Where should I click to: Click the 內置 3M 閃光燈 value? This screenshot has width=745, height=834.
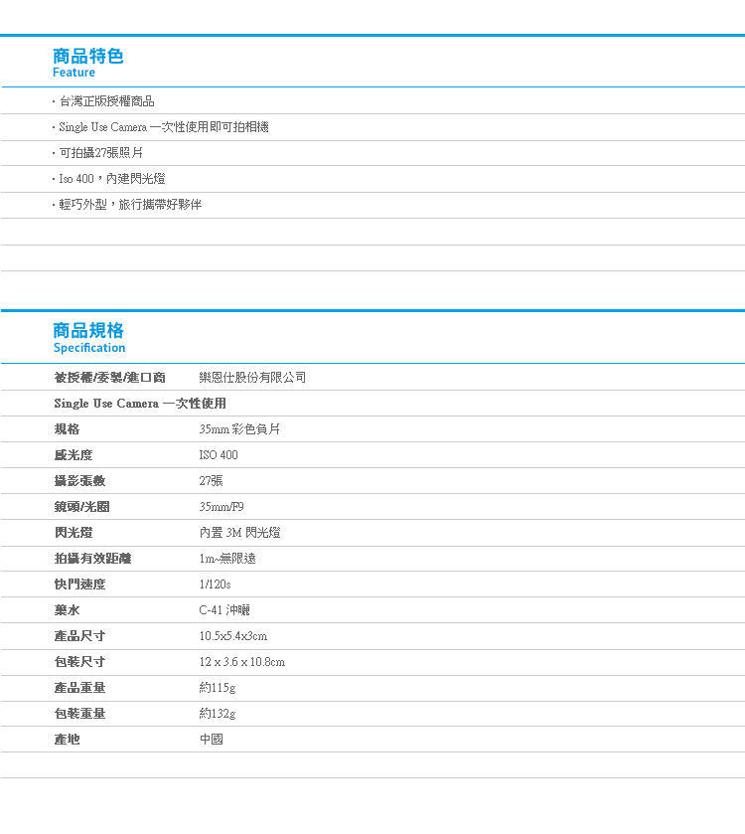239,533
